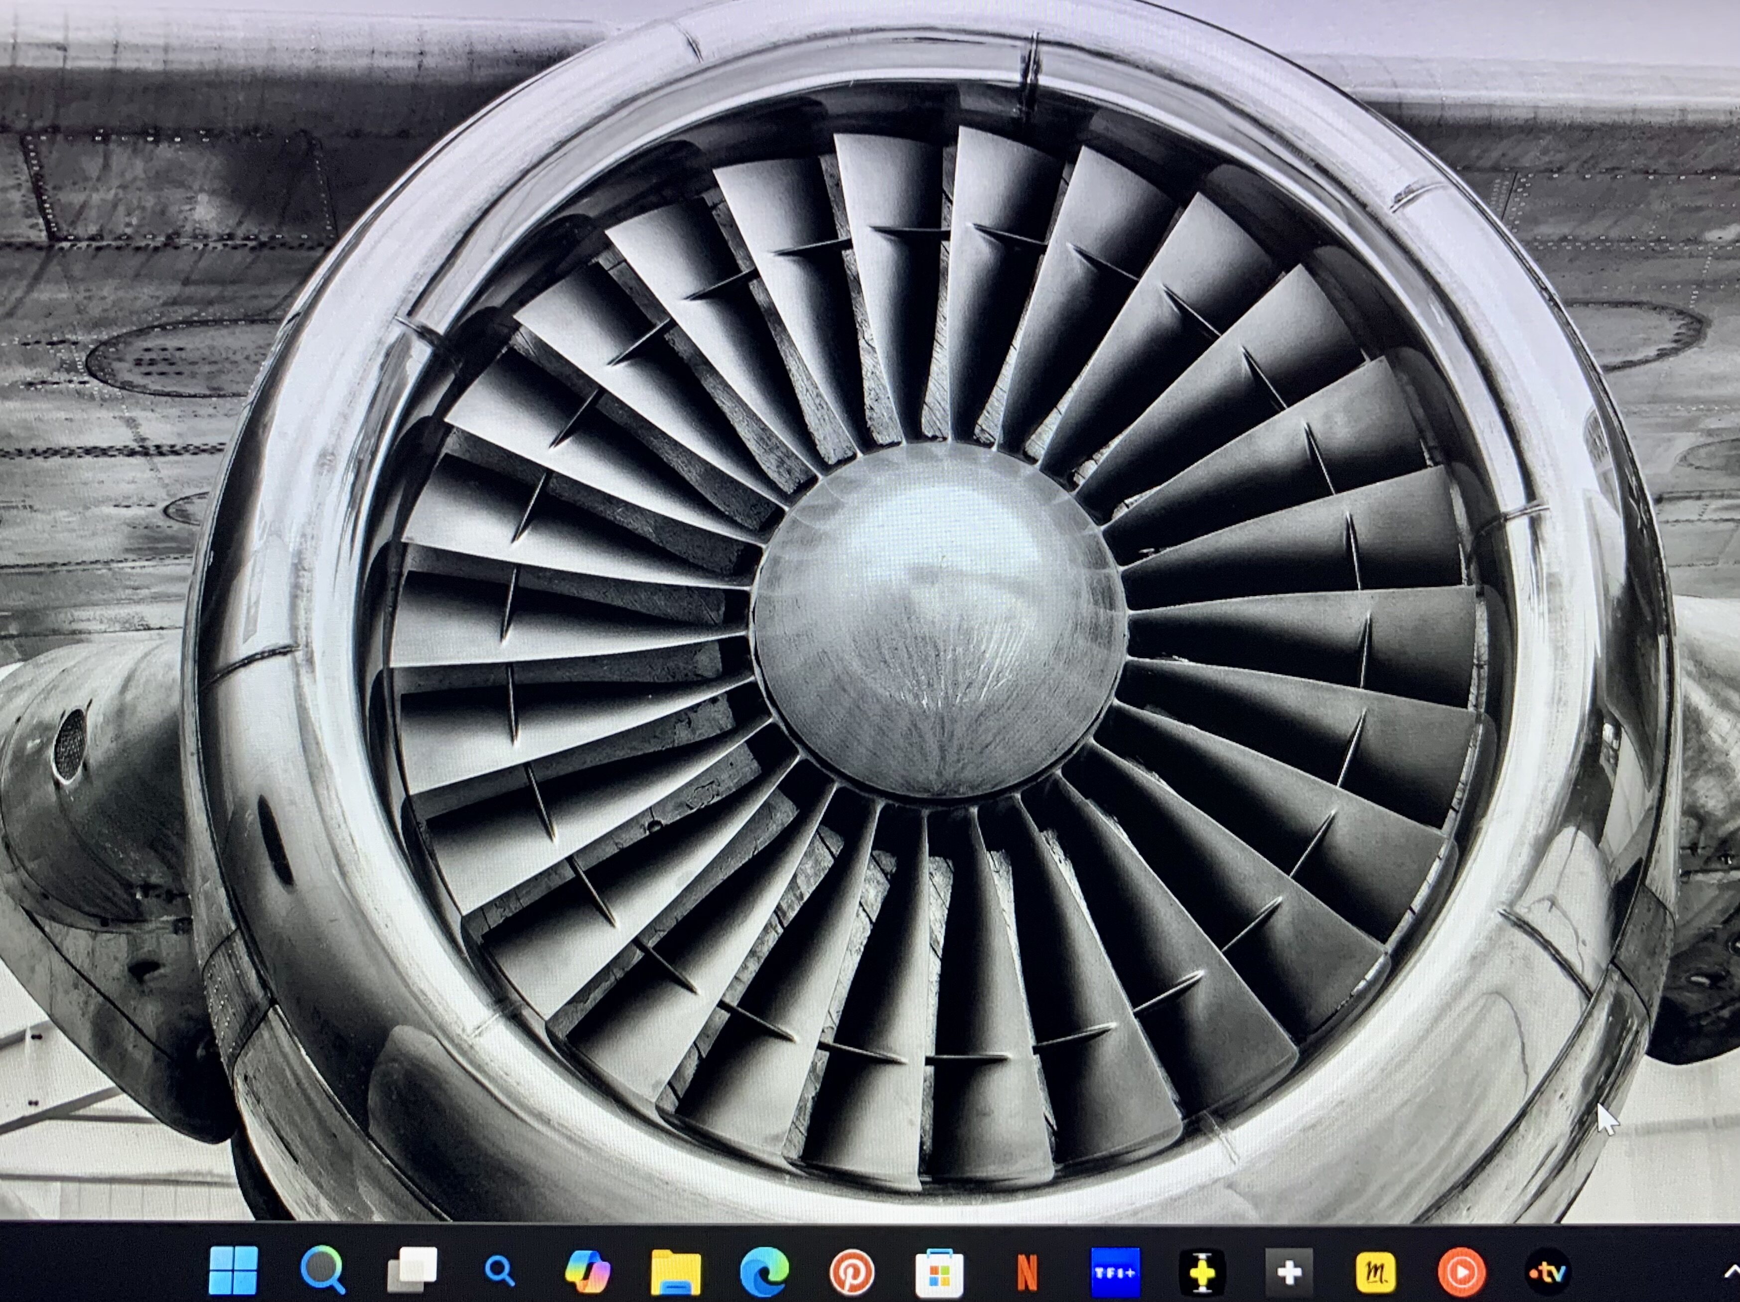1740x1302 pixels.
Task: Click the yellow cross black icon
Action: tap(1203, 1271)
